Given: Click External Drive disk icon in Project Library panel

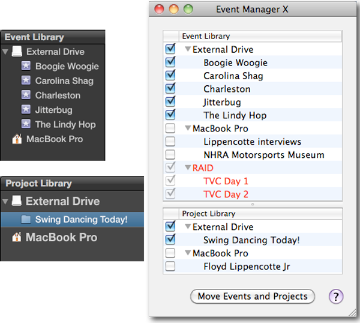Looking at the screenshot, I should (17, 201).
